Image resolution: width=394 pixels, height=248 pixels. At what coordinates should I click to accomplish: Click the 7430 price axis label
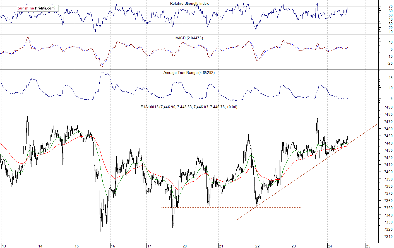pos(388,150)
